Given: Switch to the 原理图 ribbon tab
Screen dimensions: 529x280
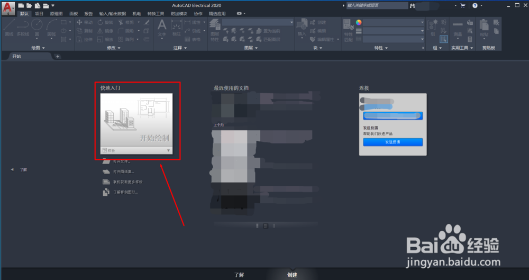Looking at the screenshot, I should 57,14.
